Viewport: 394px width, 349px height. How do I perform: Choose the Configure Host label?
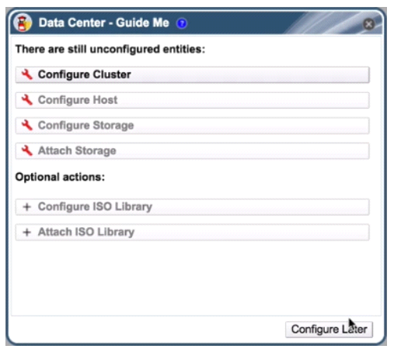[x=78, y=100]
